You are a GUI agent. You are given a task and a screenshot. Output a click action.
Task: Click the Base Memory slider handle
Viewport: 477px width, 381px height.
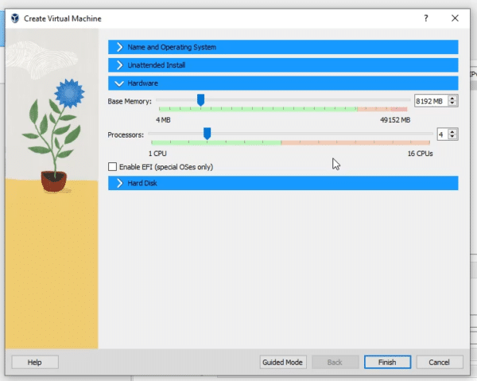coord(200,99)
